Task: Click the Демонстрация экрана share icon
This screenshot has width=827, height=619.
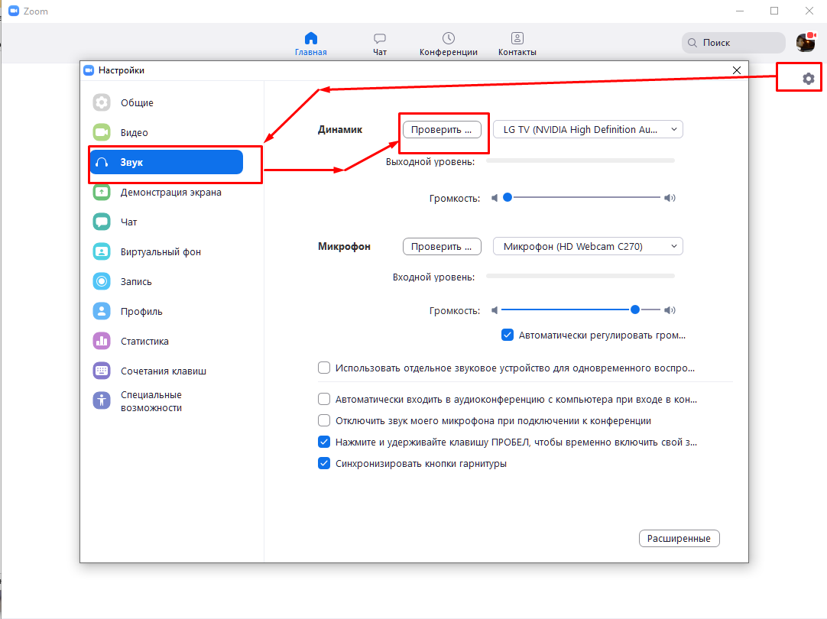Action: pyautogui.click(x=102, y=192)
